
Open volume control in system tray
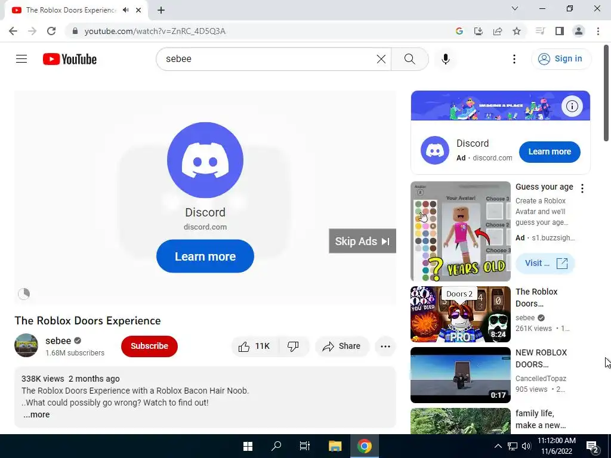click(x=526, y=446)
